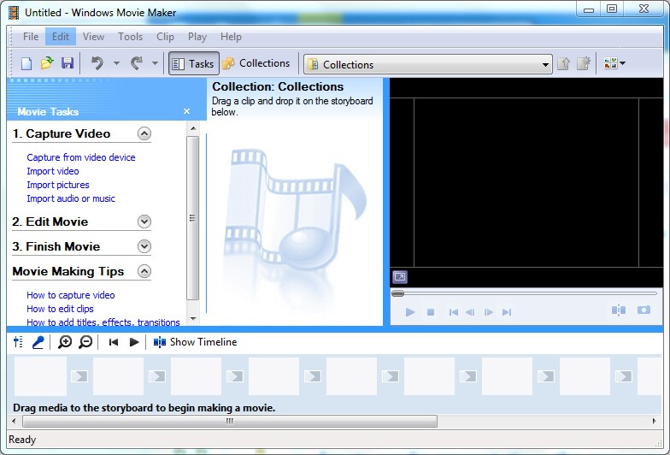Click the Zoom Timeline Out icon

(x=85, y=342)
